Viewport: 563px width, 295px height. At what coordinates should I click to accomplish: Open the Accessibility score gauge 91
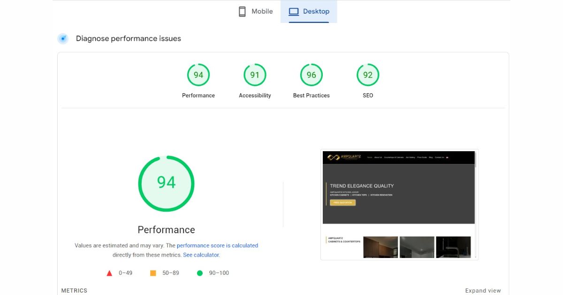coord(255,75)
